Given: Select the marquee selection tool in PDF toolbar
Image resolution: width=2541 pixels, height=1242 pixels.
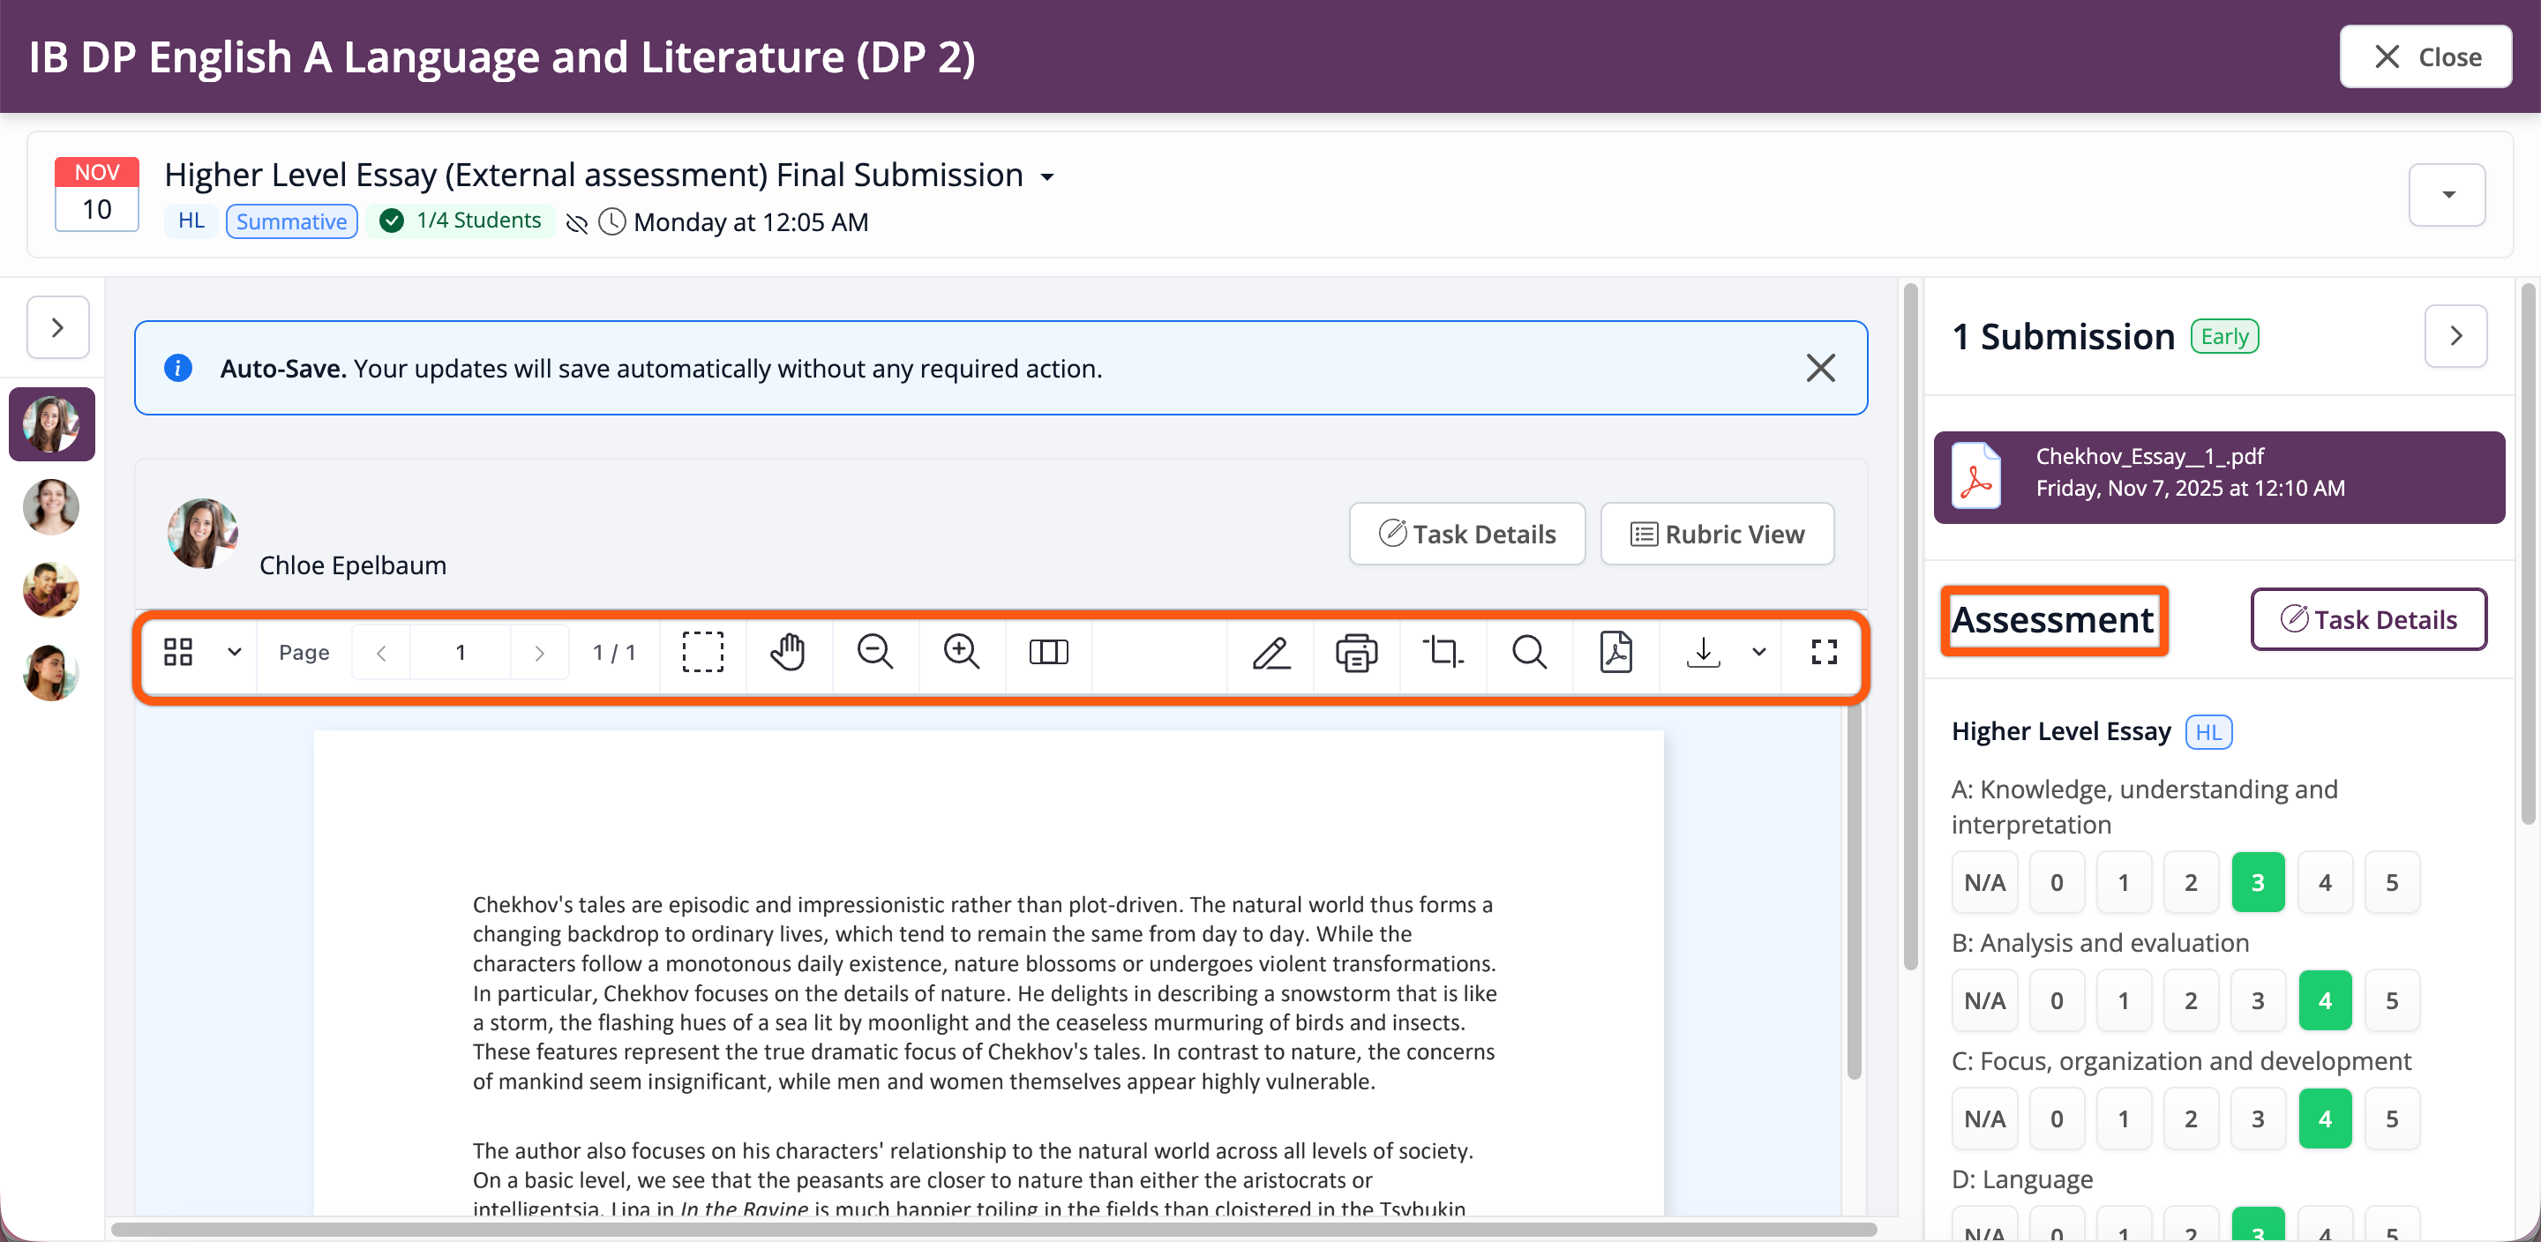Looking at the screenshot, I should 702,652.
